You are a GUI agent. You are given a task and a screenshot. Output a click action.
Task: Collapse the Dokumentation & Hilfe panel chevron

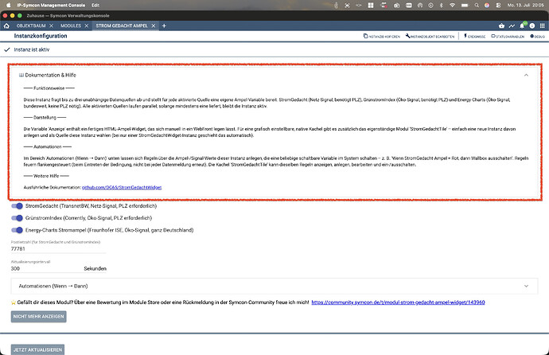(526, 75)
